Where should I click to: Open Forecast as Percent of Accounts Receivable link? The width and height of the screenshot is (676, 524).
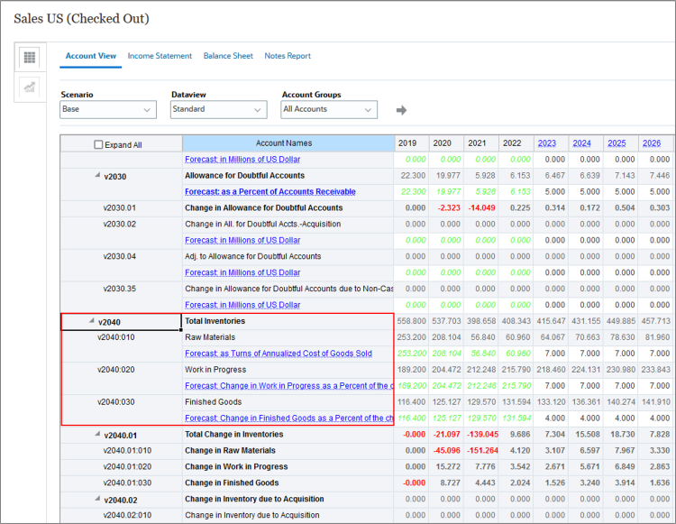pyautogui.click(x=269, y=192)
